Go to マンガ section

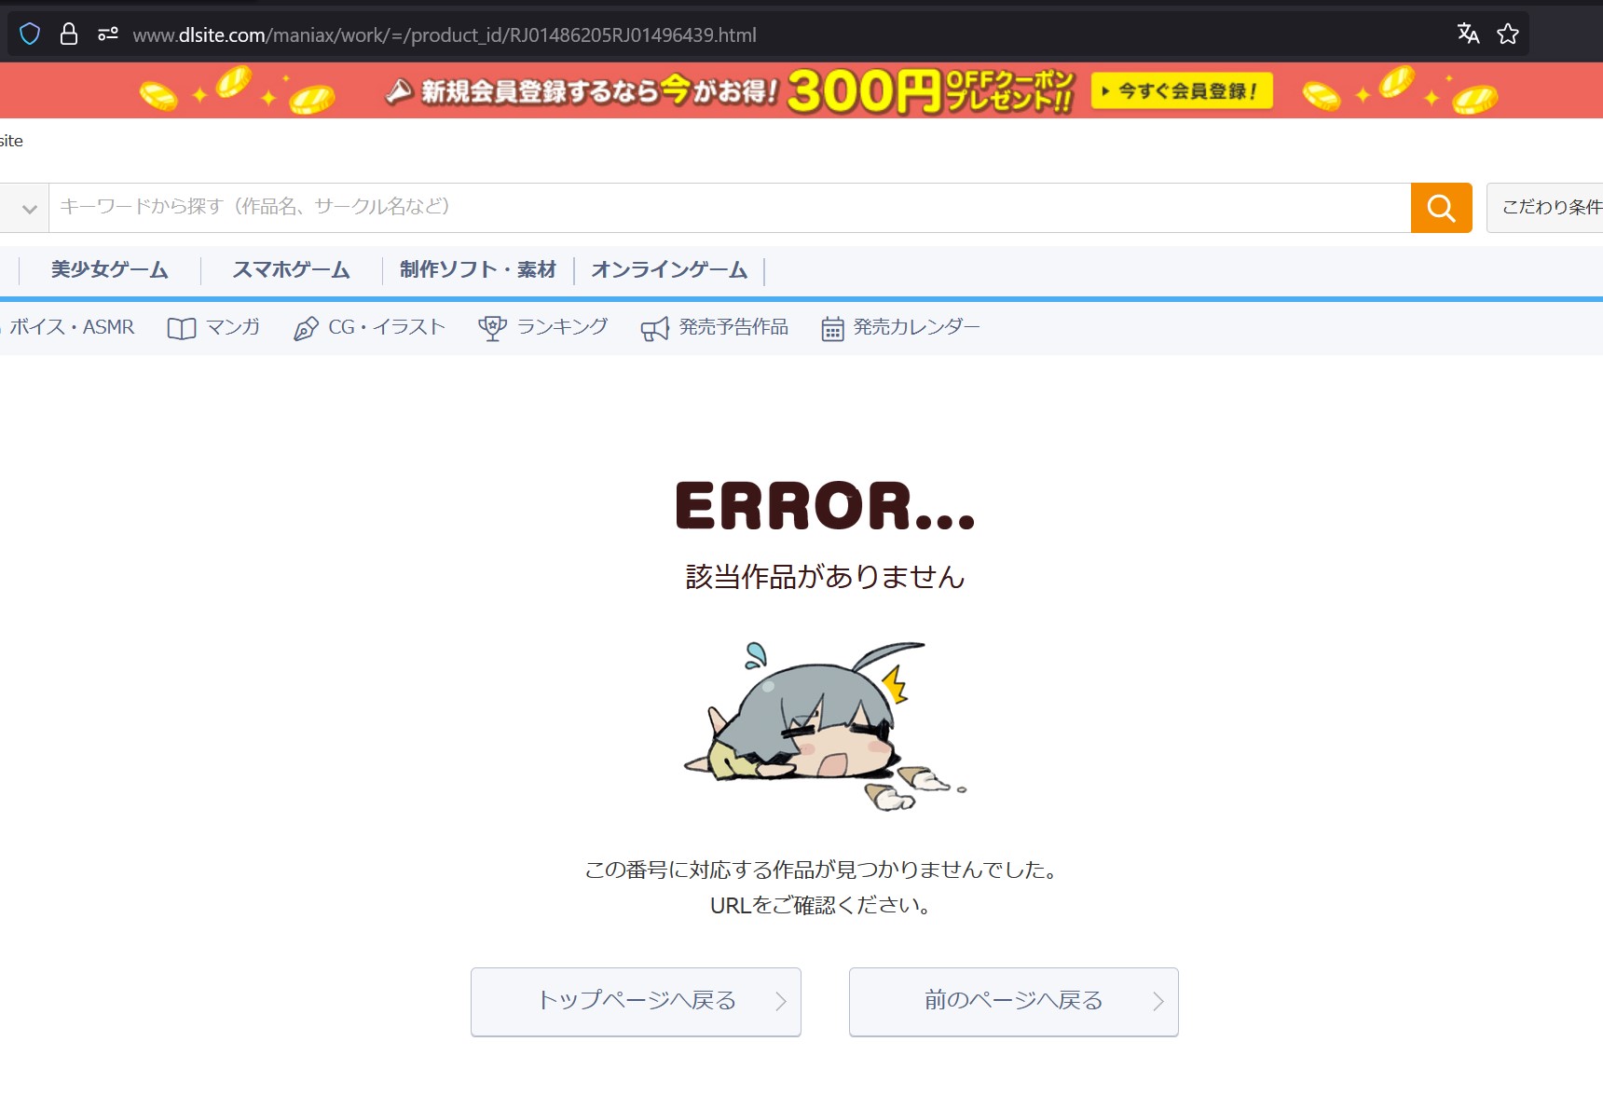(233, 327)
